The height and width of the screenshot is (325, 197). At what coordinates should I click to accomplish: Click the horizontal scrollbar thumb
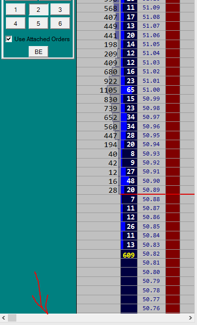pos(12,318)
